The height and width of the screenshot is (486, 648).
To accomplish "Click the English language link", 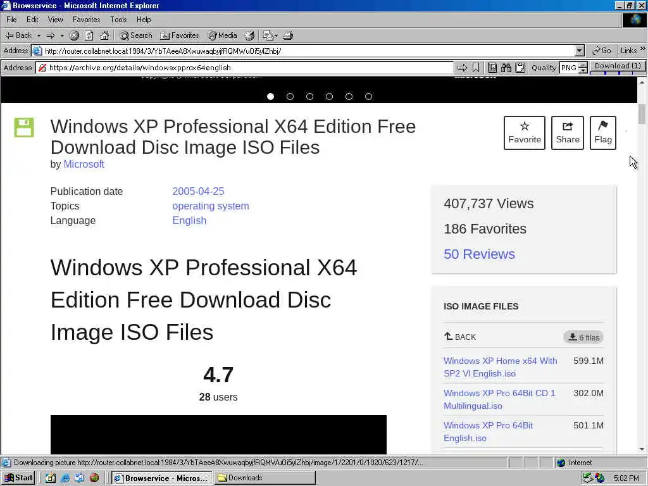I will (189, 220).
